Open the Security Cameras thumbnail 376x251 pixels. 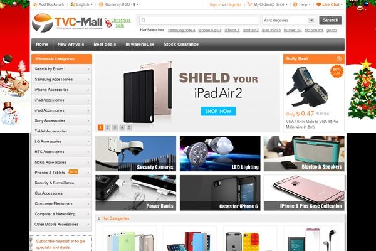[x=136, y=154]
